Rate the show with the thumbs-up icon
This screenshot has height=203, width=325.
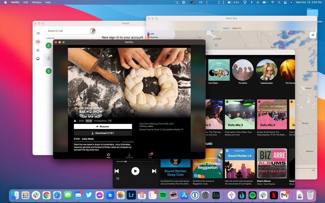75,121
